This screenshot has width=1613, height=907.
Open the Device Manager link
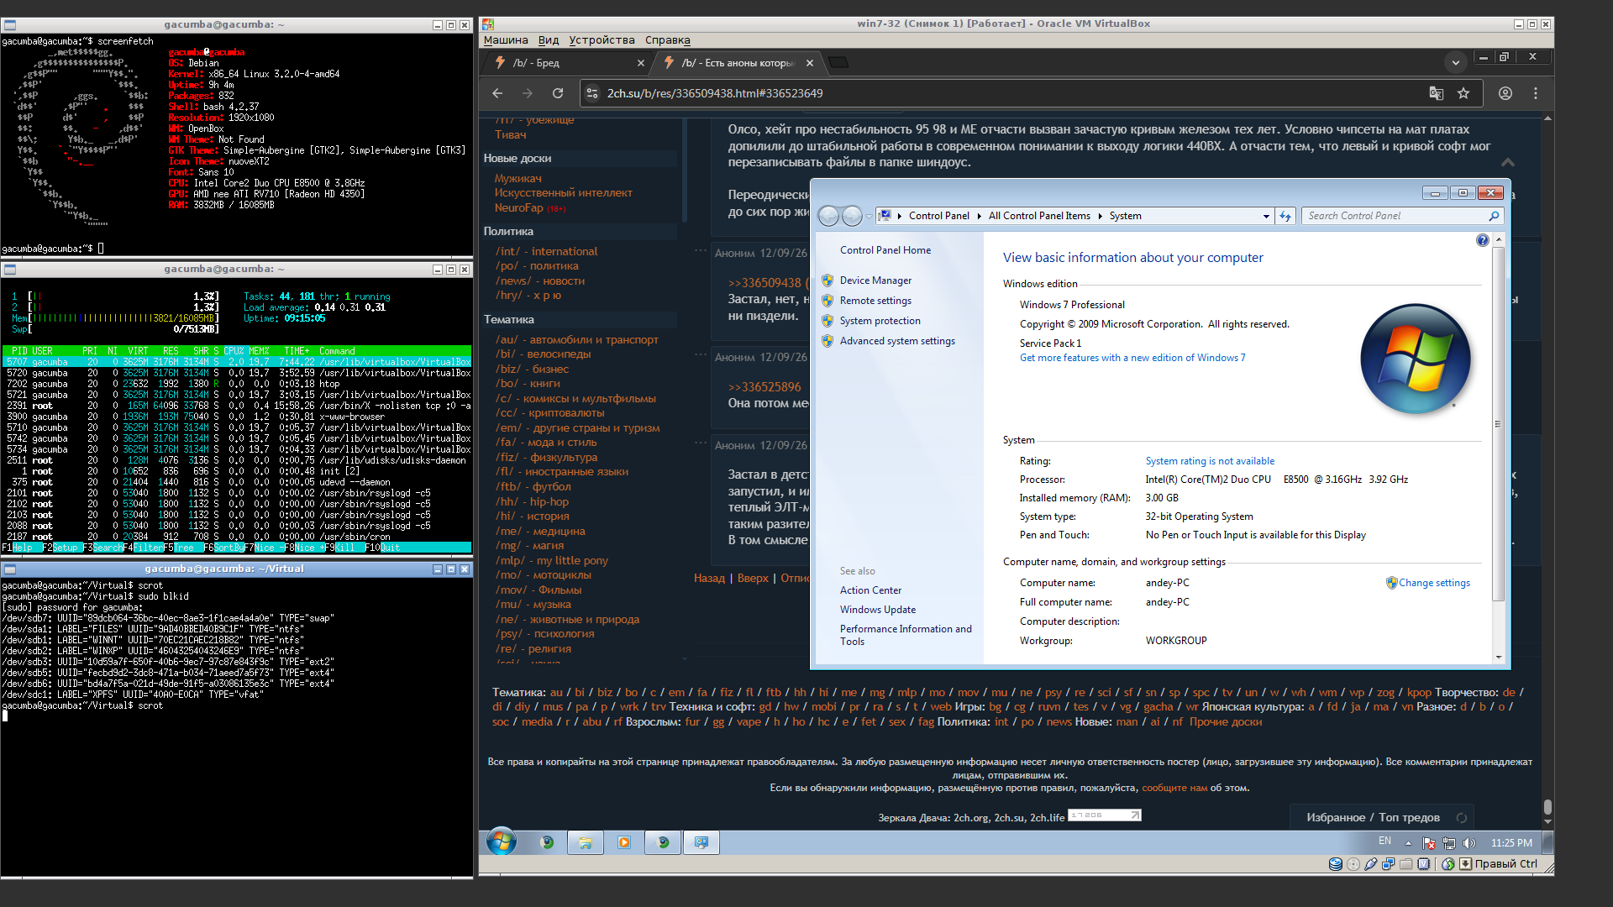(875, 280)
